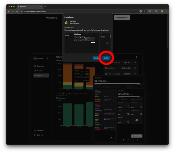Select the Macdeso browser tab
This screenshot has height=153, width=175.
[29, 6]
